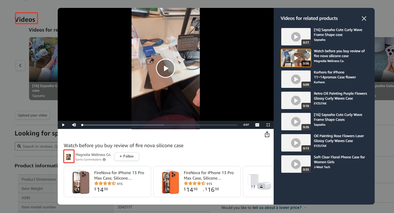This screenshot has width=394, height=213.
Task: Click the first FireNova card's 915 ratings count
Action: pos(120,184)
